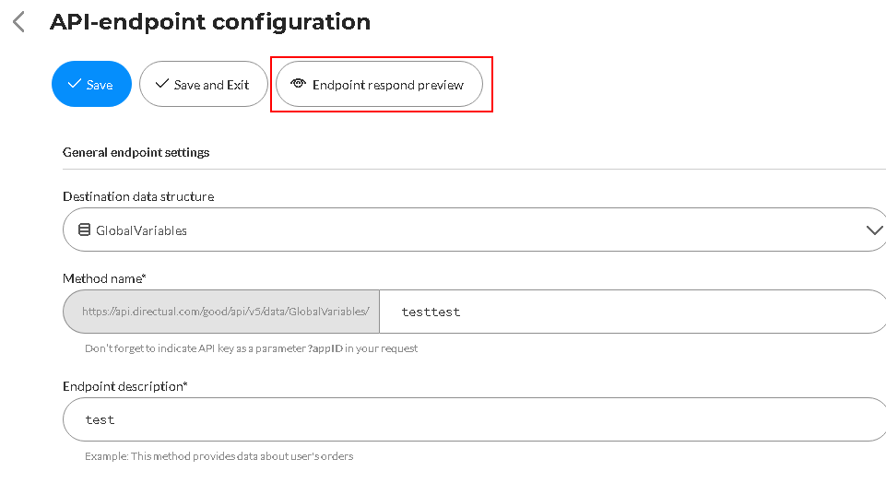Focus the Method name field containing testtest

(x=632, y=312)
